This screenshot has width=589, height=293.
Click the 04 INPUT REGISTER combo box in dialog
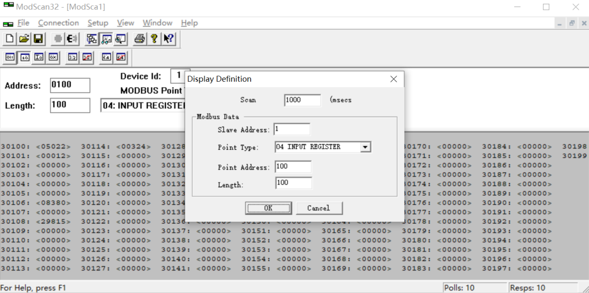pos(323,147)
